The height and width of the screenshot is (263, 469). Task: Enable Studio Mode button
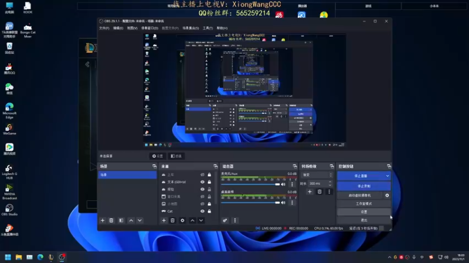[x=364, y=203]
